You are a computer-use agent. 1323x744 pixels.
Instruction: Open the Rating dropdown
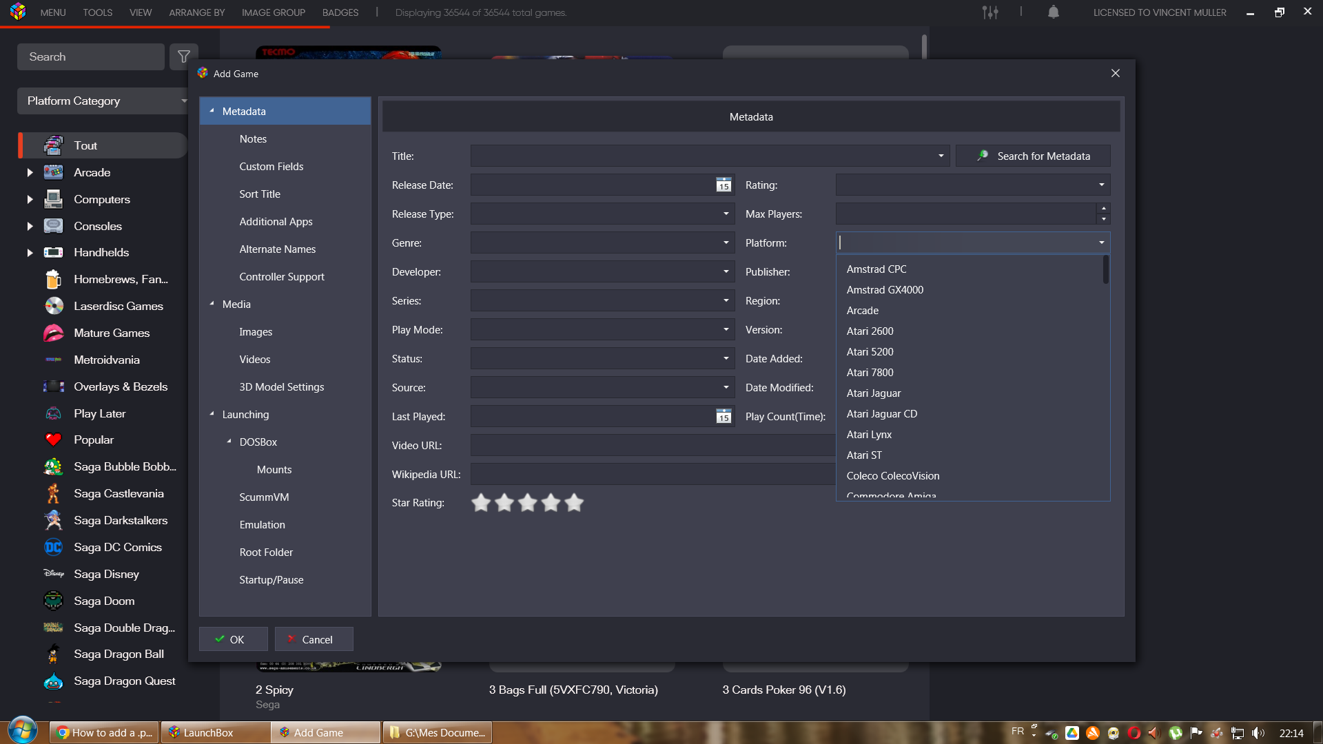1101,185
